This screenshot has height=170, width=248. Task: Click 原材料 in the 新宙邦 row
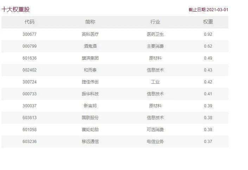(155, 106)
